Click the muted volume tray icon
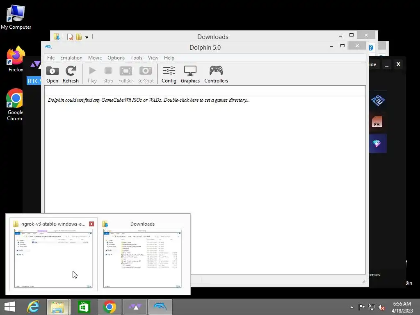This screenshot has width=420, height=315. tap(381, 307)
